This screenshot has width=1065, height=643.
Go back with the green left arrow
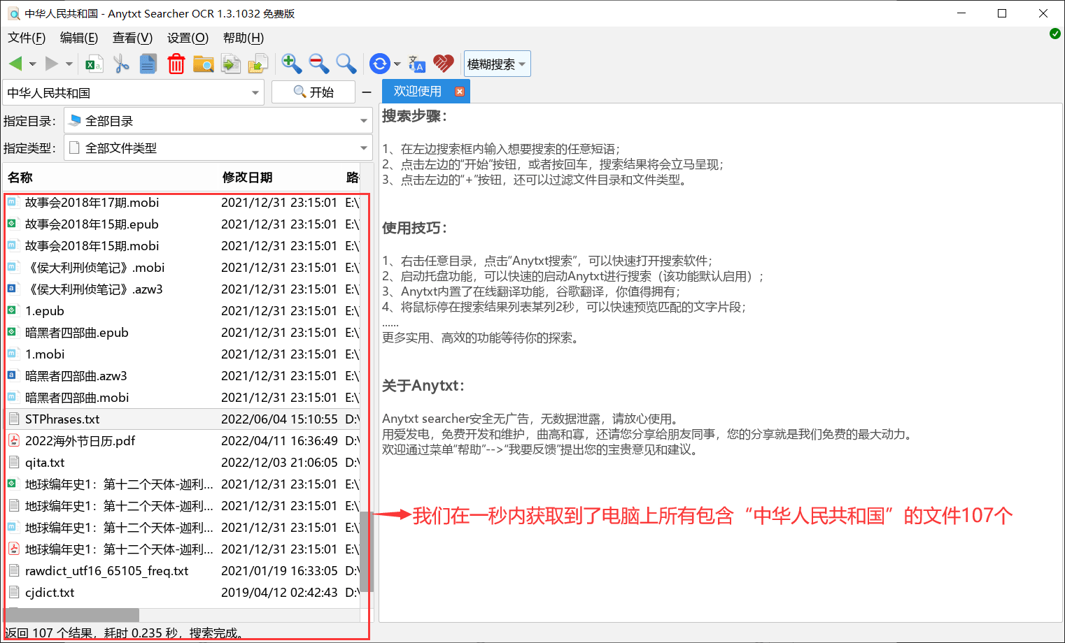coord(15,64)
